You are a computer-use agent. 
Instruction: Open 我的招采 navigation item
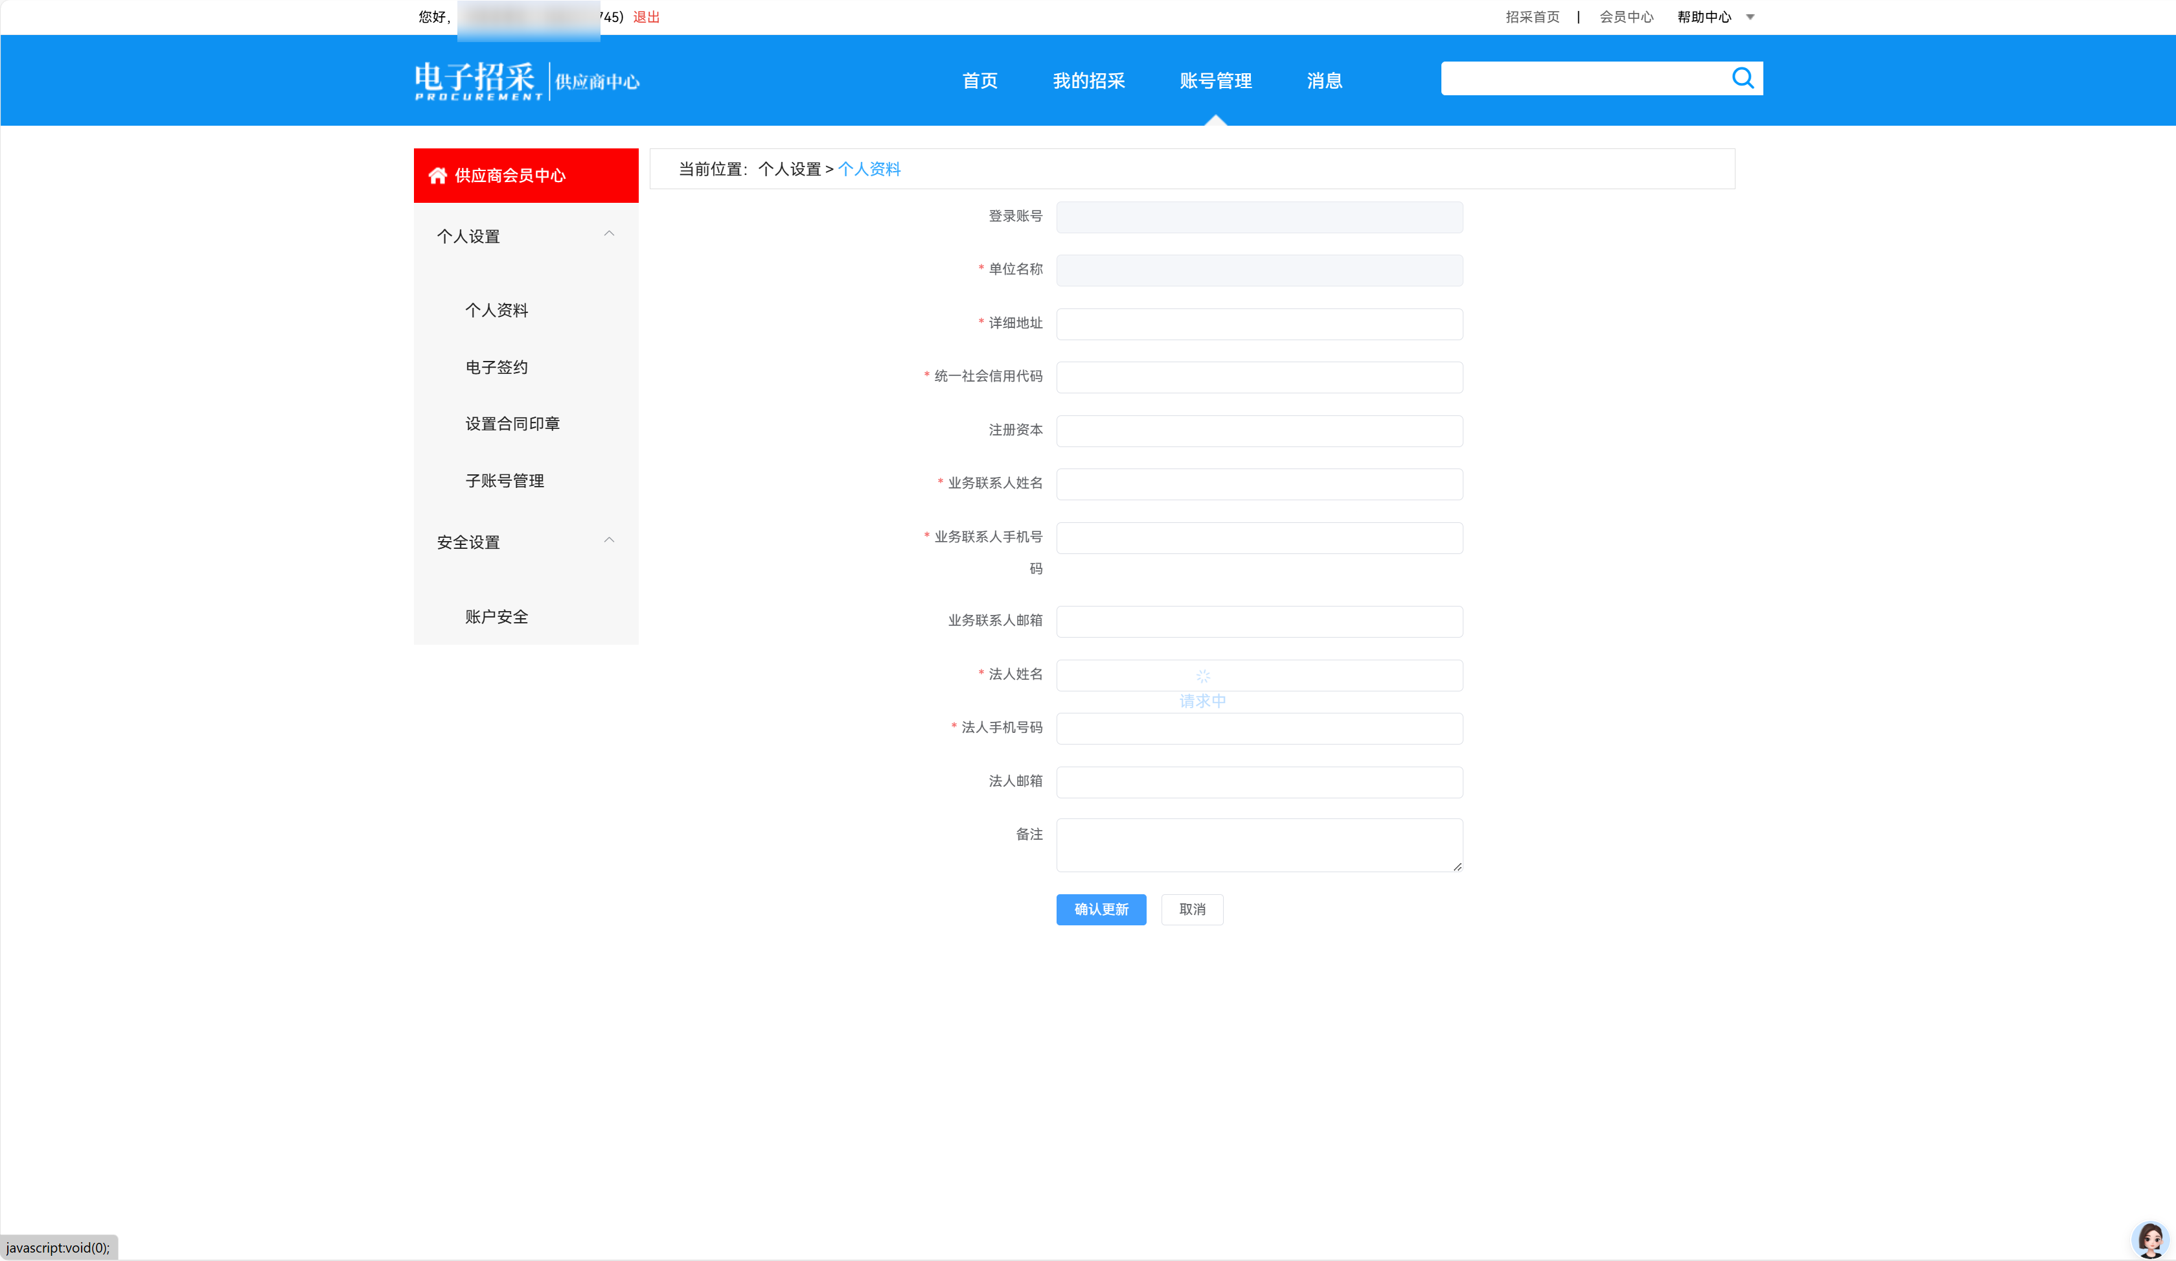[x=1088, y=80]
